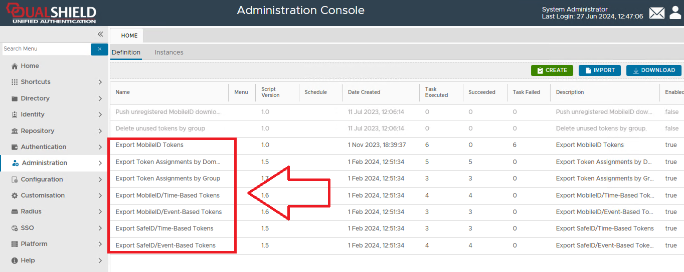Expand the Configuration menu chevron
The image size is (684, 272).
[100, 179]
